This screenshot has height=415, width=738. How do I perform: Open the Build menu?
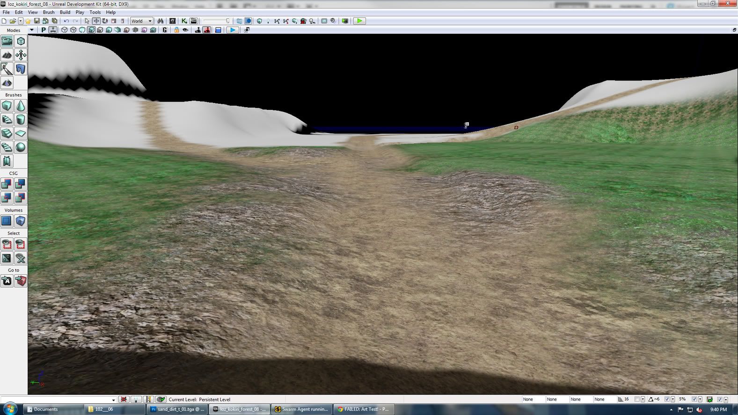[x=65, y=12]
